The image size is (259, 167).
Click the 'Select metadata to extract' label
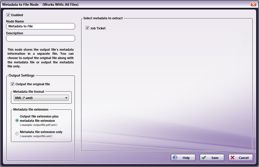click(x=103, y=18)
